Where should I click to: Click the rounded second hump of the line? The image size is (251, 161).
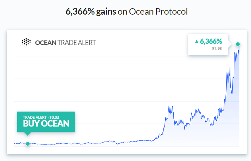pos(197,110)
